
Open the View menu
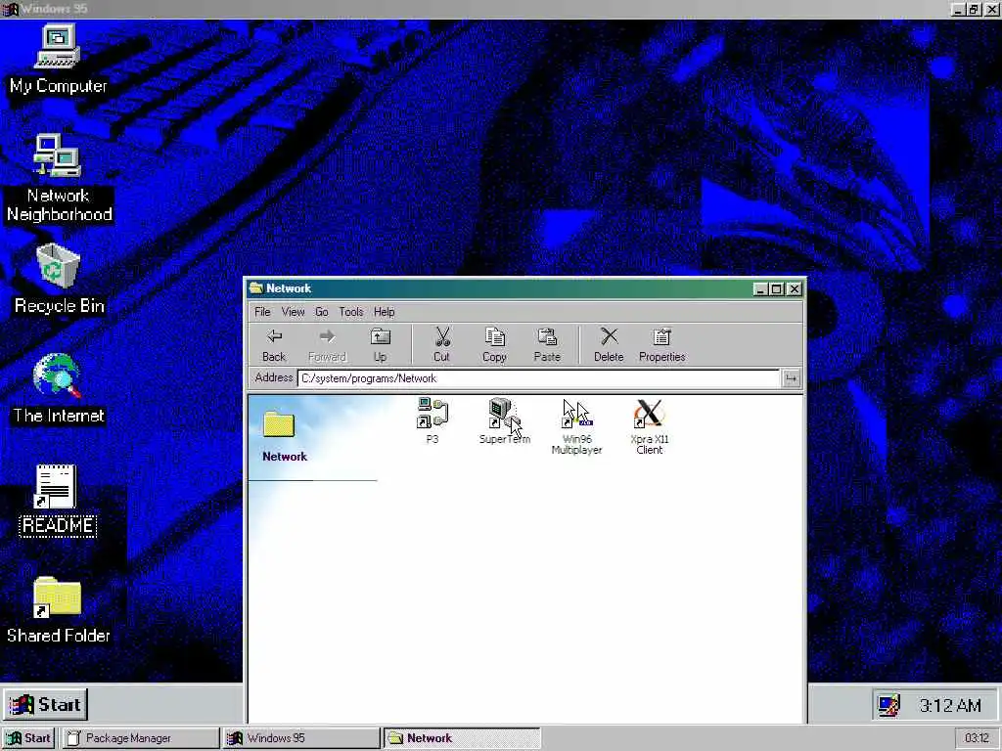(x=293, y=312)
